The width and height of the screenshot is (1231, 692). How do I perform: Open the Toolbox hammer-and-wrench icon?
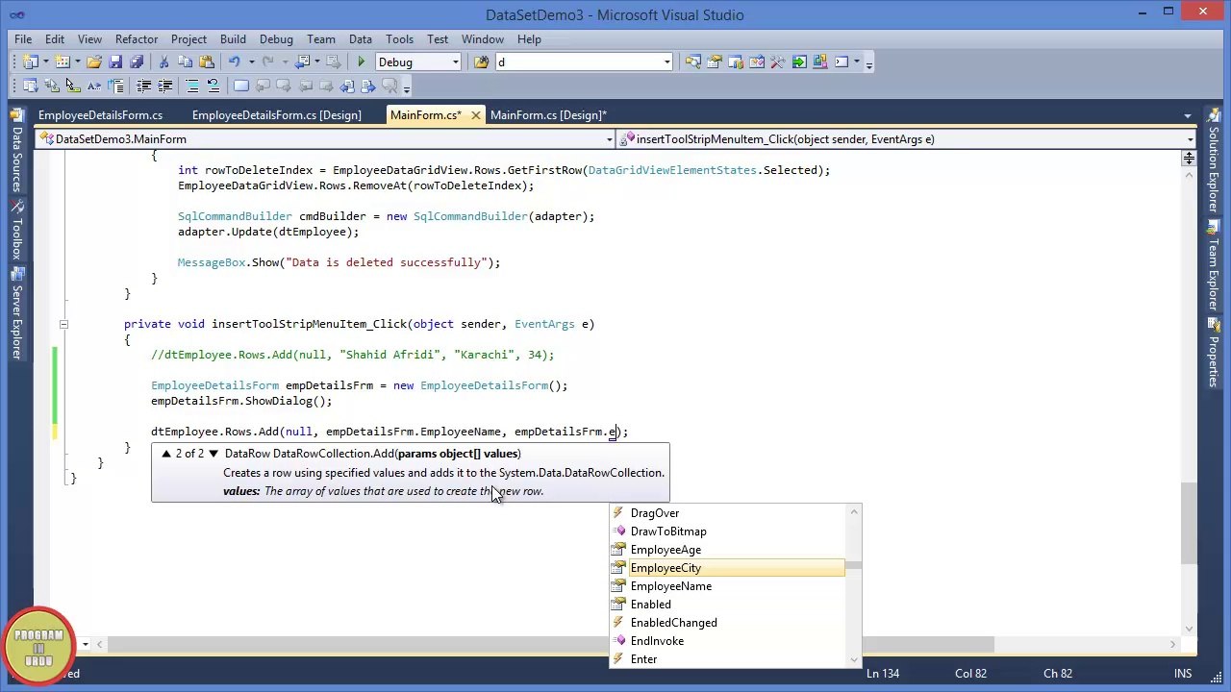778,62
